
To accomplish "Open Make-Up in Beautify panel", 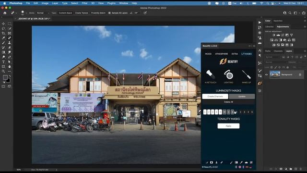I will click(x=246, y=76).
